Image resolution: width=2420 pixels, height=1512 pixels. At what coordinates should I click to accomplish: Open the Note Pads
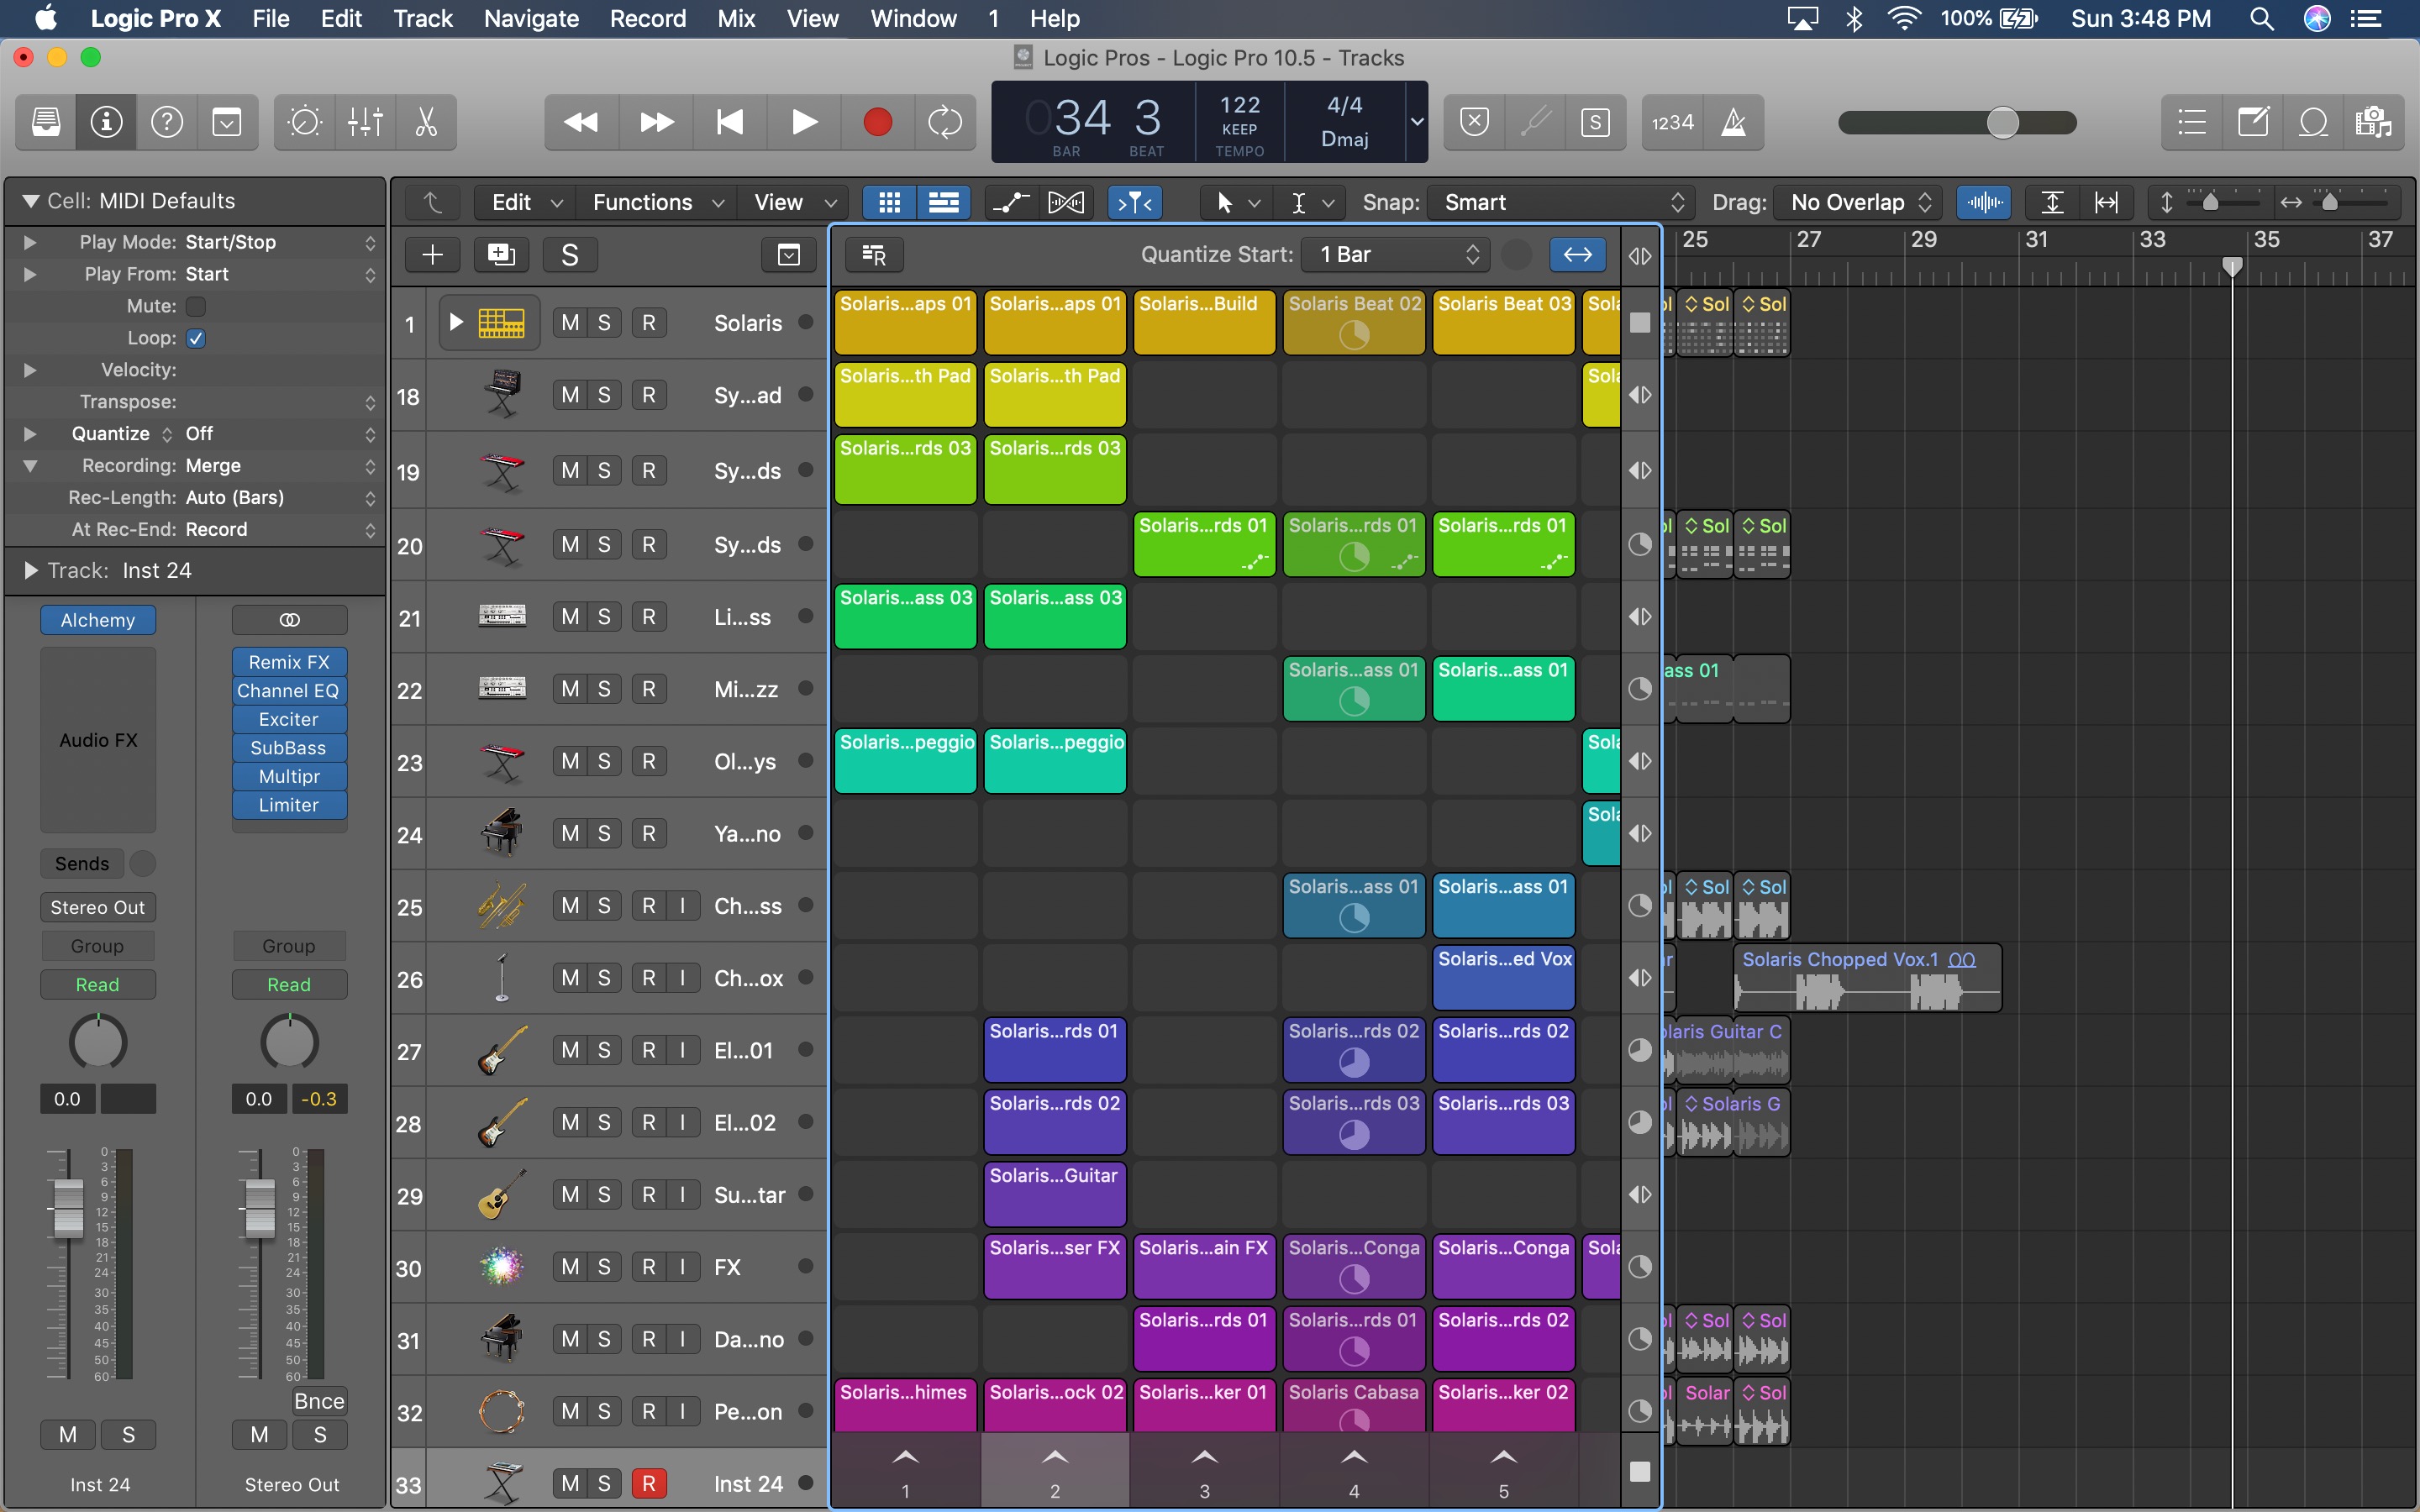pos(2252,122)
